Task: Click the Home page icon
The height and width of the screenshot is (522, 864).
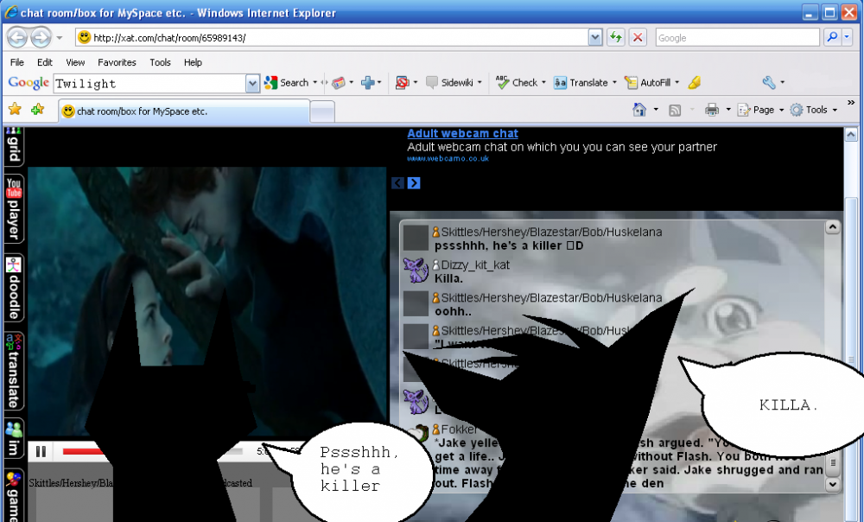Action: click(639, 110)
